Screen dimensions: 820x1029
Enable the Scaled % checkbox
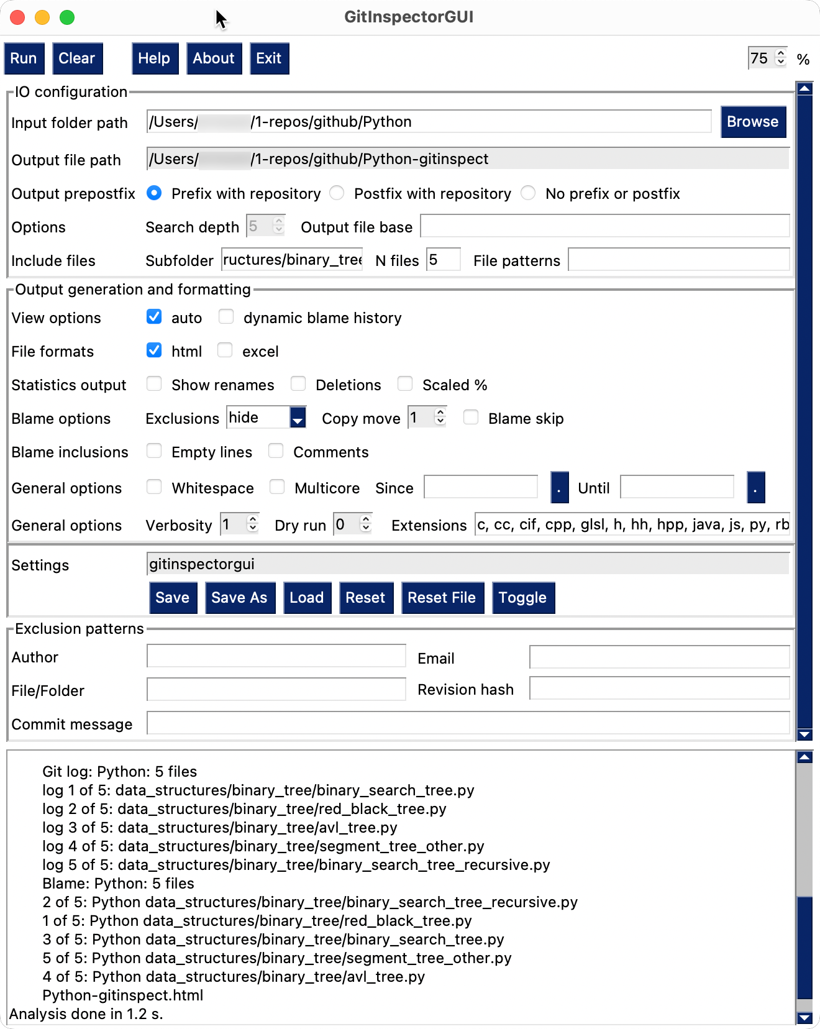[405, 384]
